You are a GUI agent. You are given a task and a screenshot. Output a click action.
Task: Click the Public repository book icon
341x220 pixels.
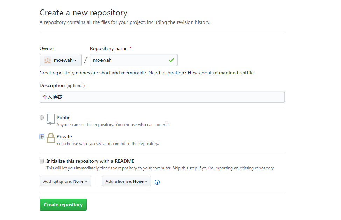pos(50,119)
